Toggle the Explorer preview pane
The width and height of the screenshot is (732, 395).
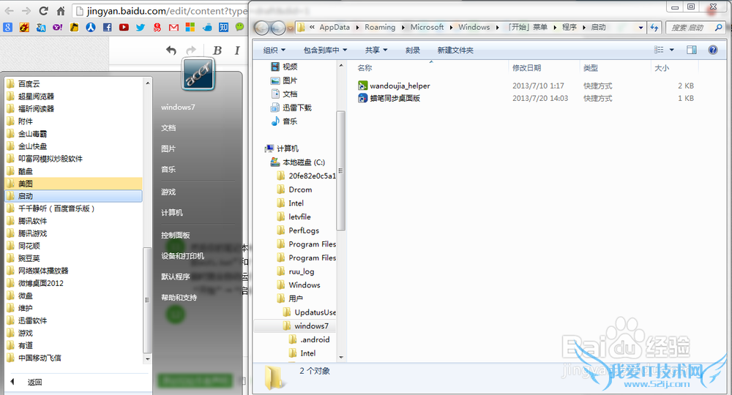pos(692,50)
